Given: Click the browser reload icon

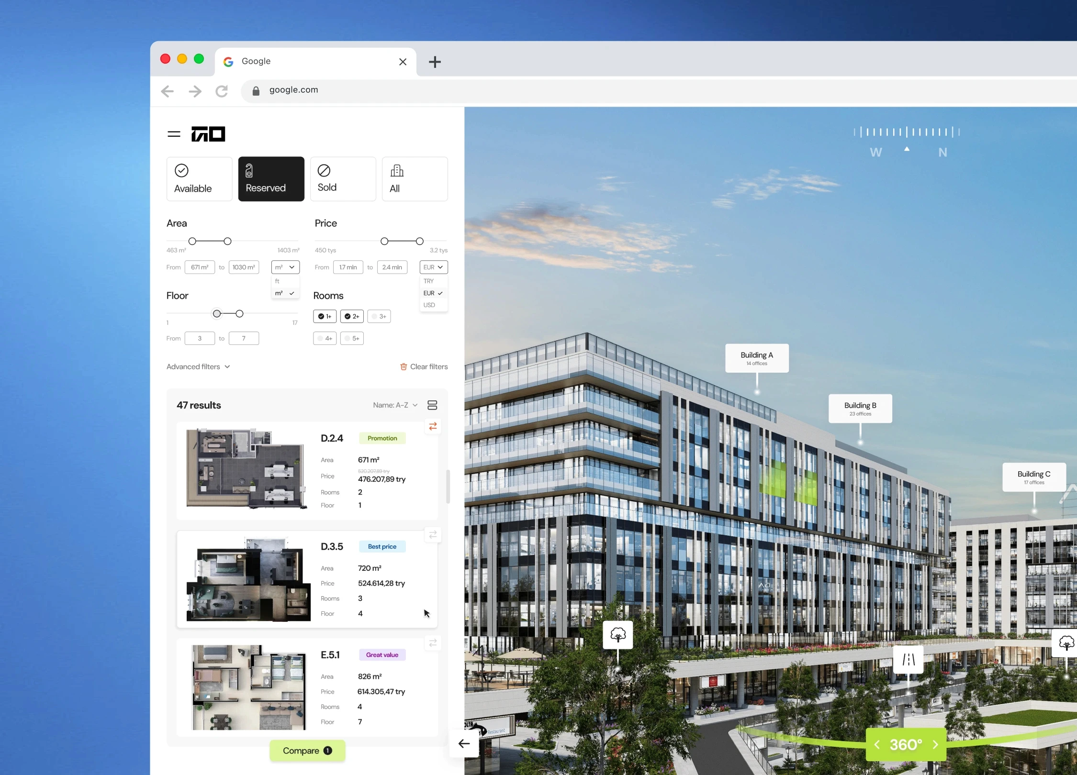Looking at the screenshot, I should click(x=222, y=91).
